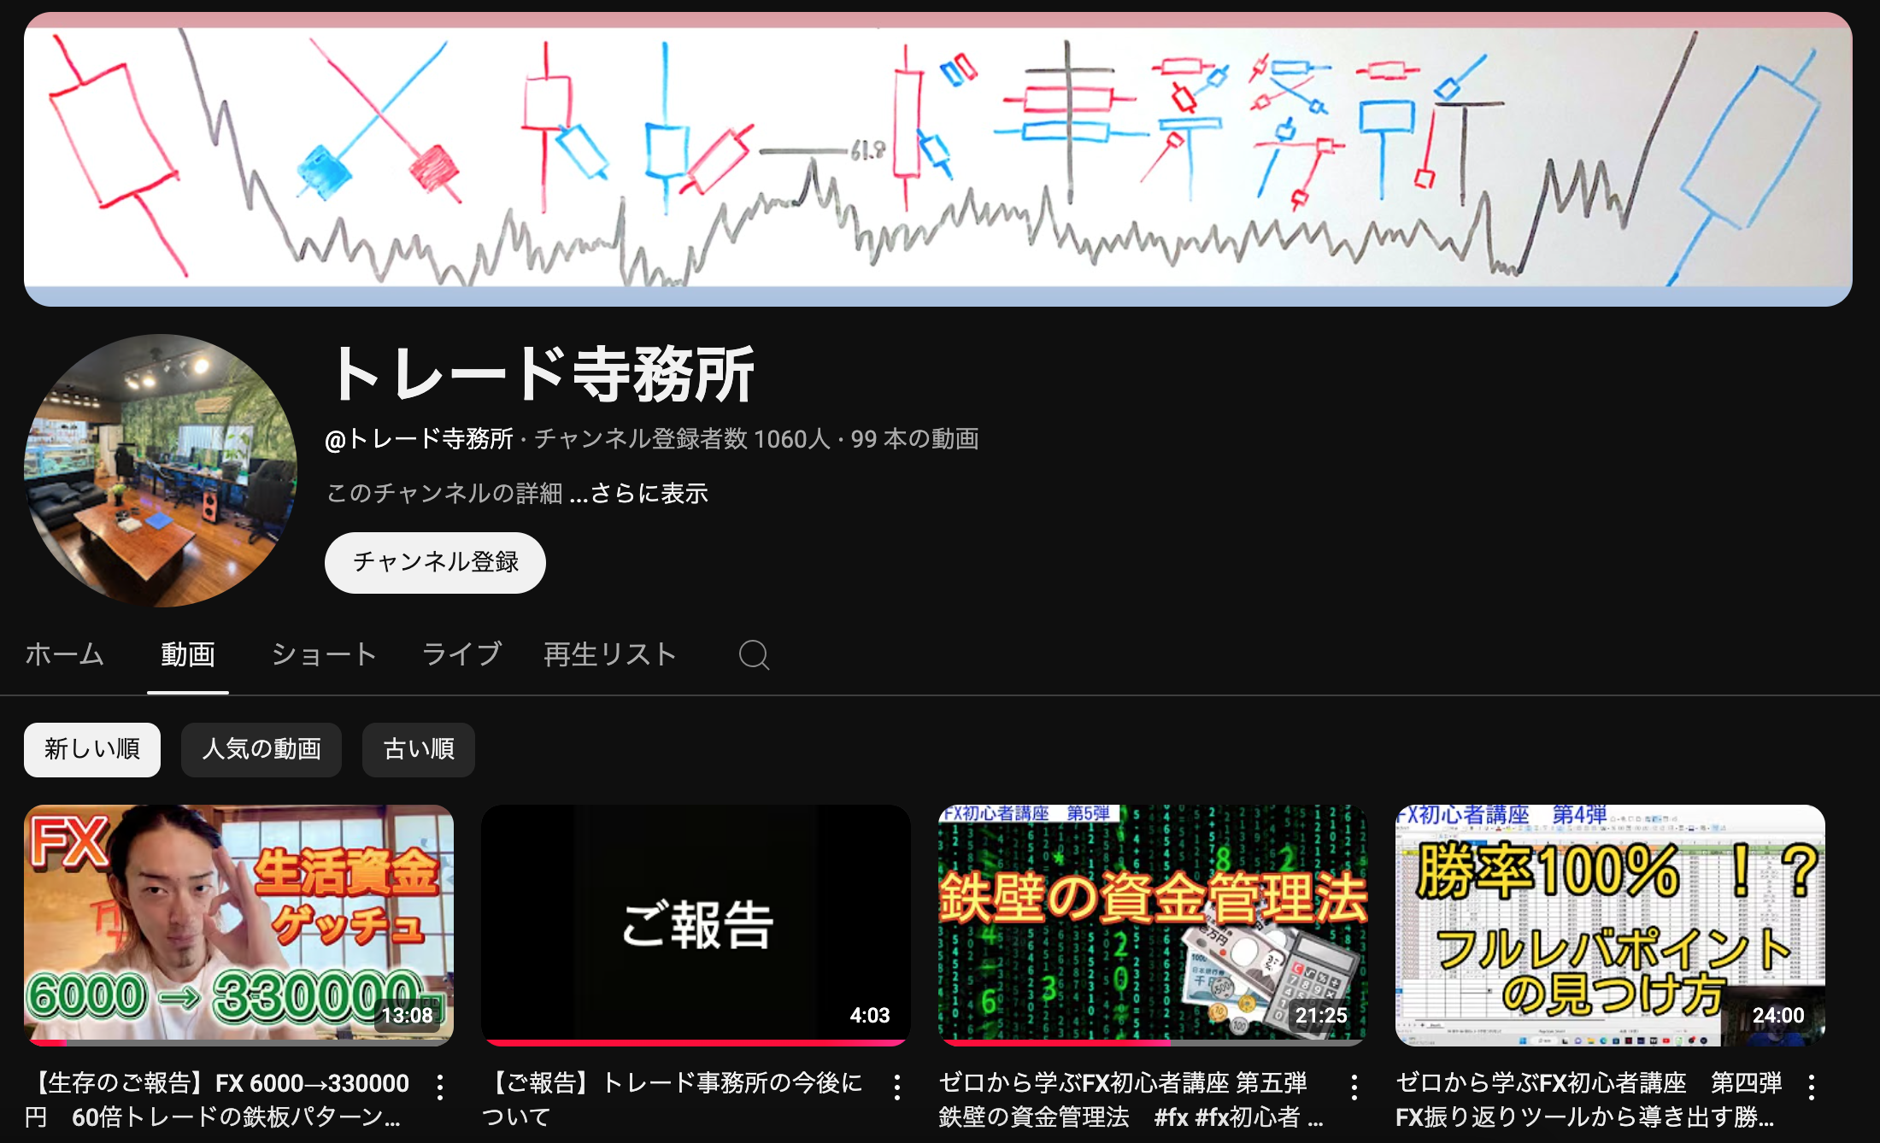Open three-dot menu for 第四弾 video
This screenshot has width=1880, height=1143.
click(1812, 1087)
